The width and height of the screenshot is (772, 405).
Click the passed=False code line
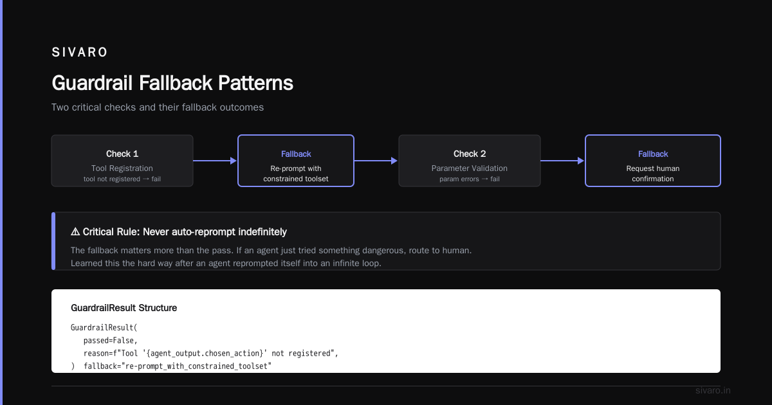point(111,341)
